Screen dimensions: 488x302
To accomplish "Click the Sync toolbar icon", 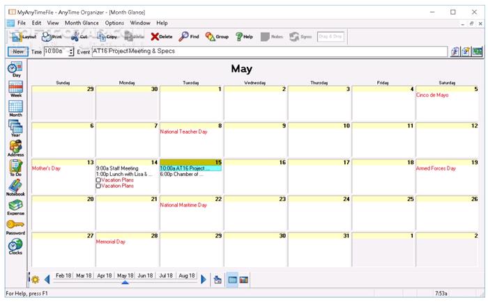I will [300, 37].
